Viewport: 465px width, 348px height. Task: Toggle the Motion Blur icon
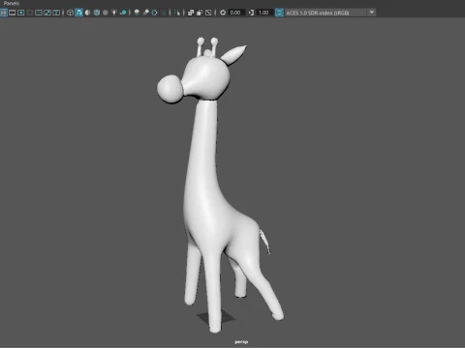[145, 13]
